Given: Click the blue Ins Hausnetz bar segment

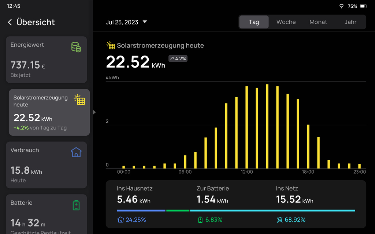Looking at the screenshot, I should coord(141,211).
